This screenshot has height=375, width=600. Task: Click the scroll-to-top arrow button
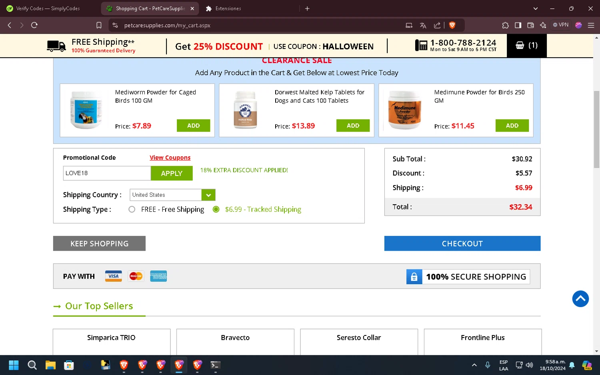coord(580,299)
